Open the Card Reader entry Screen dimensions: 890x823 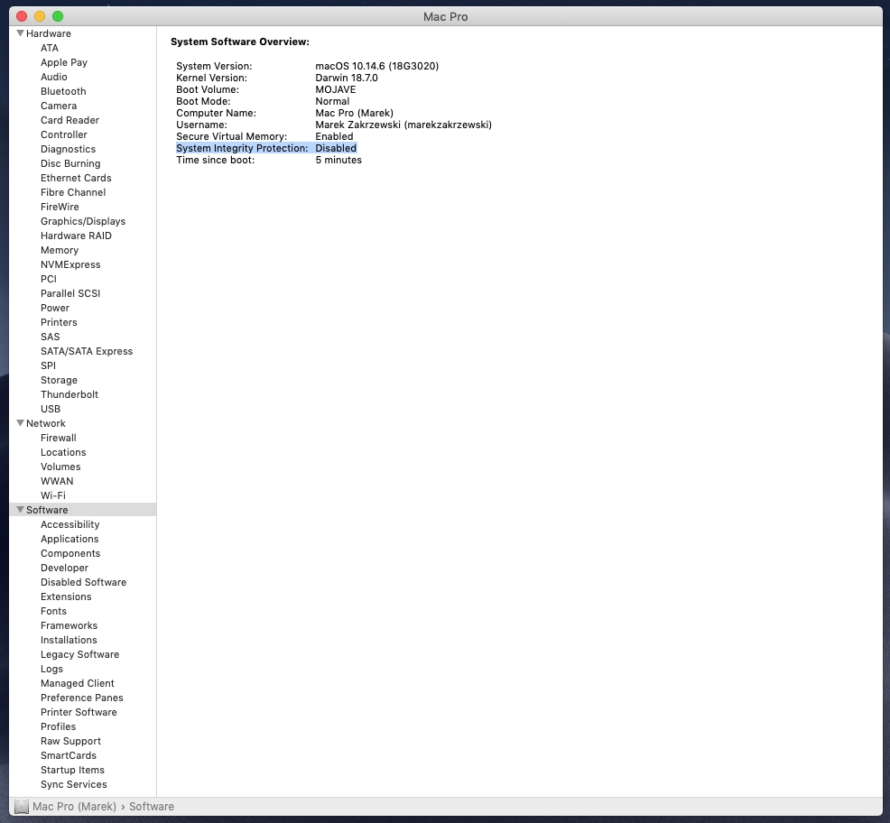pyautogui.click(x=70, y=120)
